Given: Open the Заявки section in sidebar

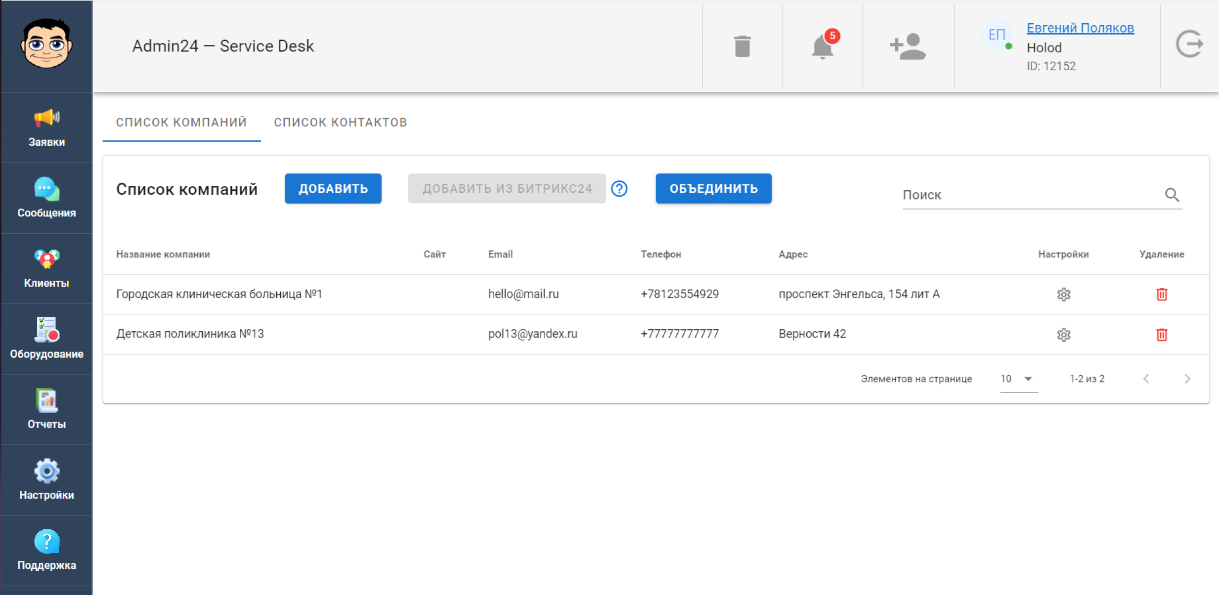Looking at the screenshot, I should [46, 127].
